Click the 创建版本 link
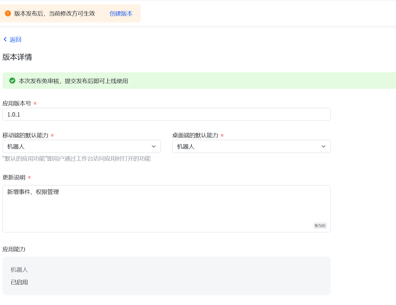The image size is (396, 305). (x=121, y=13)
